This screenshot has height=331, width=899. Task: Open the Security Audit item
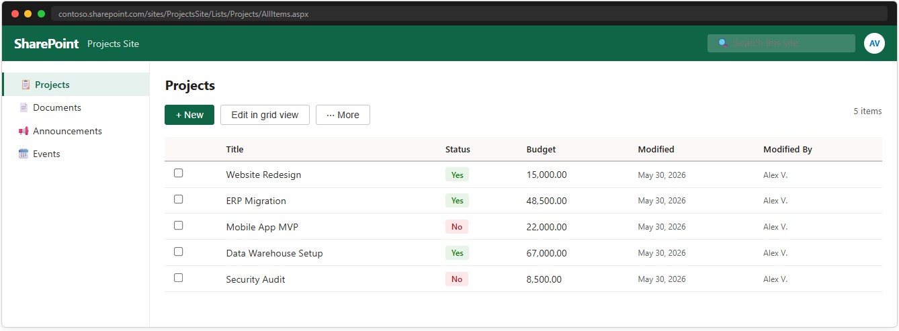[255, 279]
